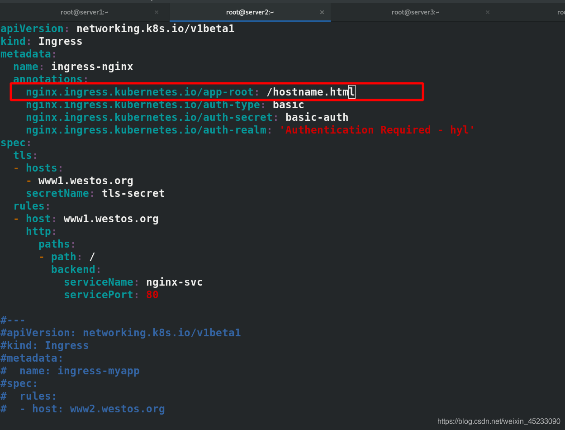Click the serviceName value 'nginx-svc'
Viewport: 565px width, 430px height.
click(175, 282)
